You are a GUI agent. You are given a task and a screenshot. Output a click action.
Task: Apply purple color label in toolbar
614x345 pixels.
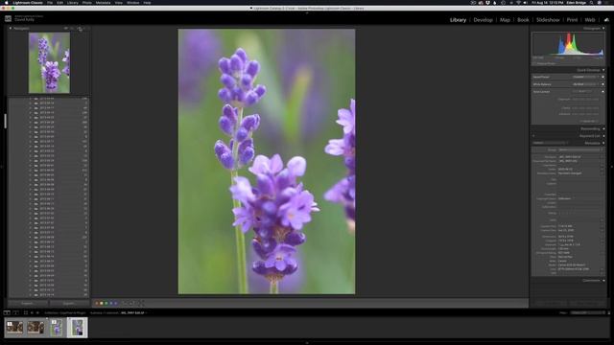click(x=115, y=303)
